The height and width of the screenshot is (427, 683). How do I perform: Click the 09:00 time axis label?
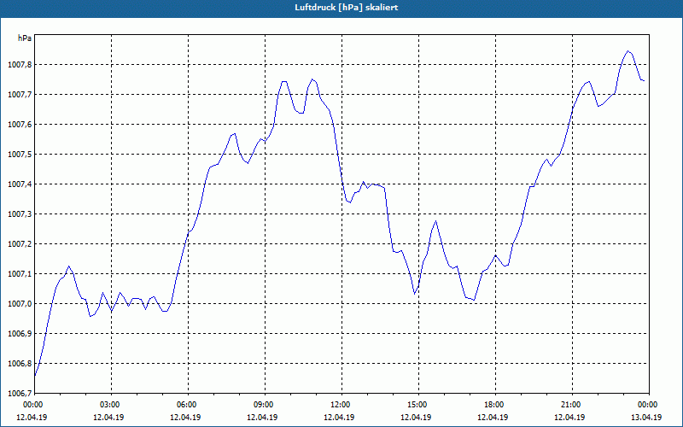pos(265,405)
